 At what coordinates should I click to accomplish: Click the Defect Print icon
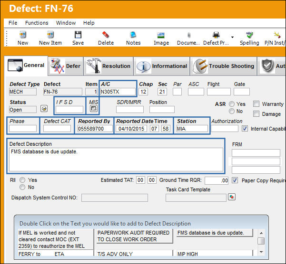216,35
